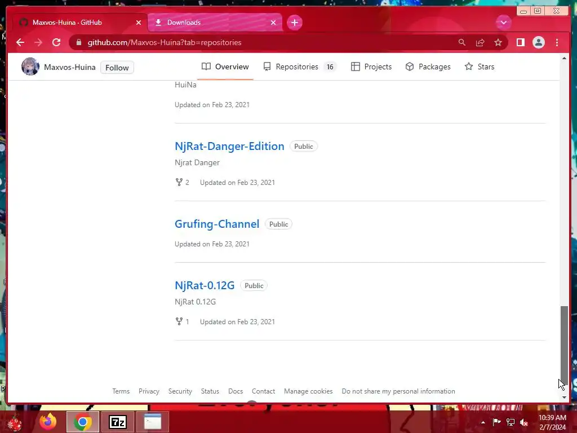Click the lock icon in address bar

click(79, 42)
